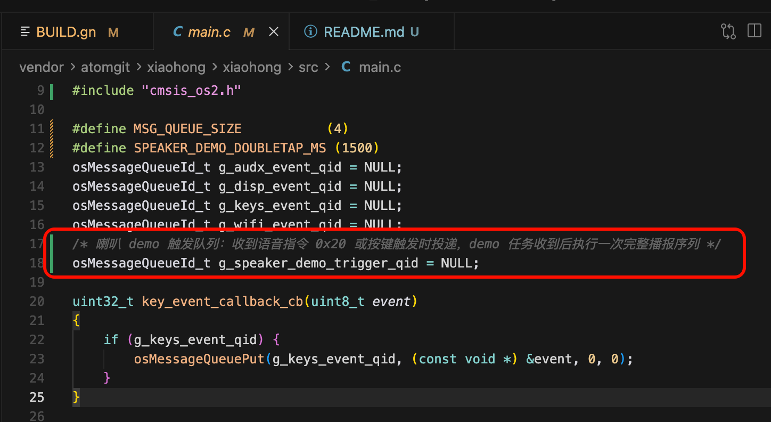The width and height of the screenshot is (771, 422).
Task: Click the g_disp_event_qid variable
Action: [280, 186]
